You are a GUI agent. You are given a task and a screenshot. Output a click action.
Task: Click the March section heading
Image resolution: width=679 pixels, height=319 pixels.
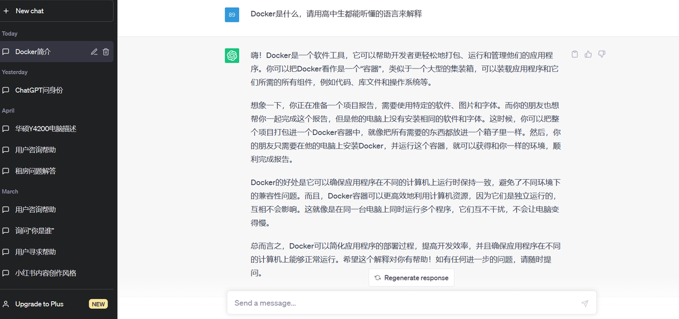(x=10, y=191)
